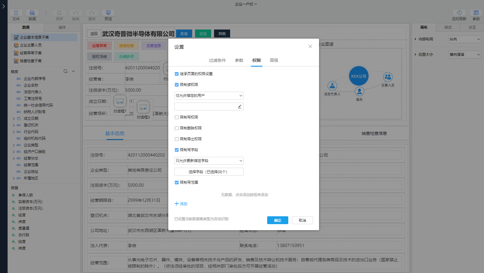Expand 内部布局 纵向 dropdown

click(x=464, y=39)
